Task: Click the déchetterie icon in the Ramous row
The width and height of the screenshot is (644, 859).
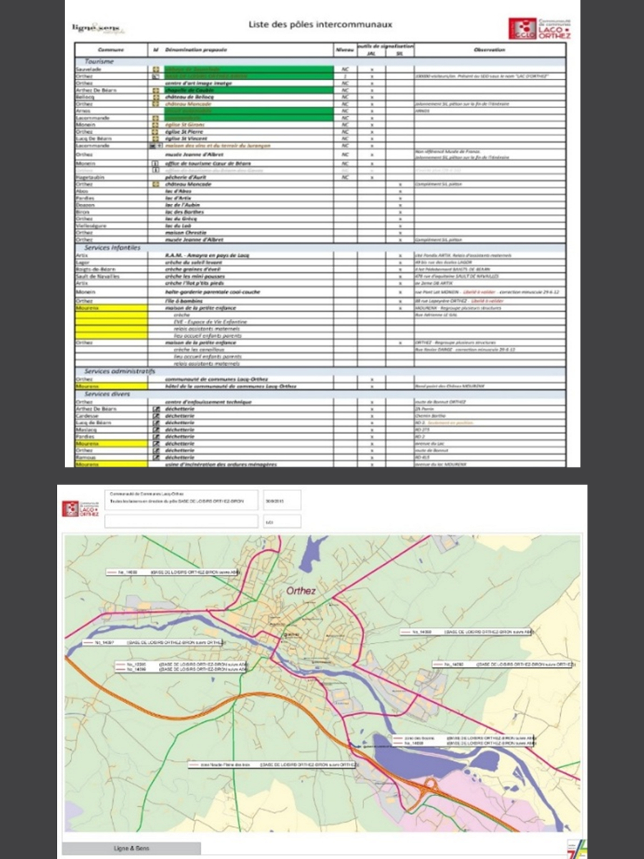Action: [x=155, y=457]
